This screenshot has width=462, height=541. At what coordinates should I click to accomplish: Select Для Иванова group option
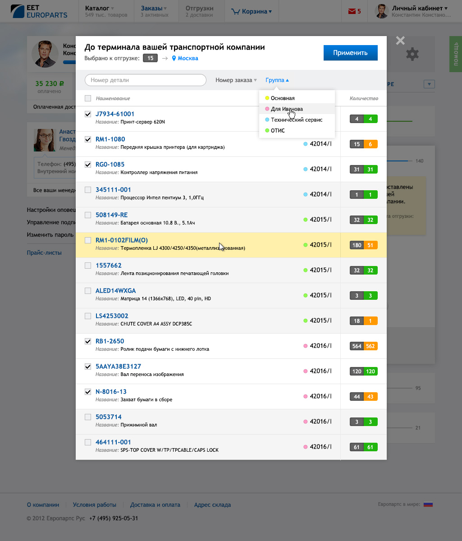(x=287, y=109)
